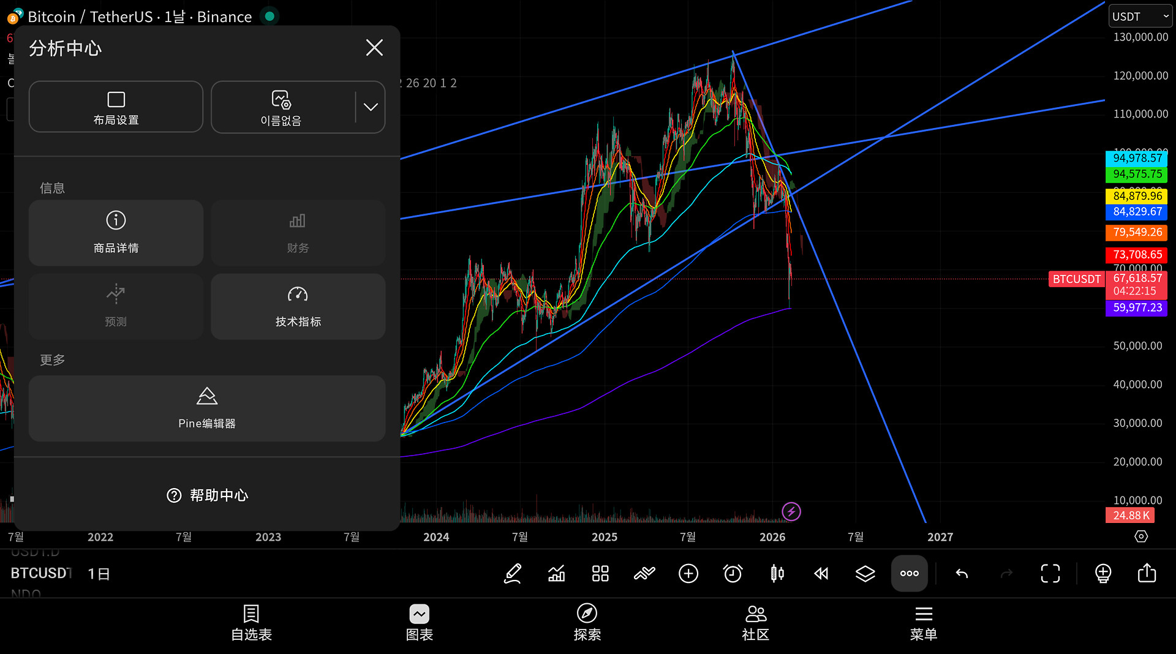
Task: Tap the plus-circle add icon
Action: click(x=688, y=574)
